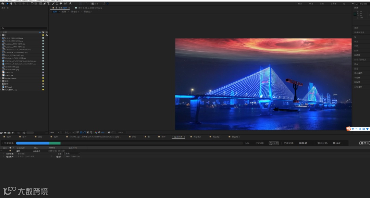Screen dimensions: 370x198
Task: Click the composition preview image of the bridge
Action: [x=263, y=84]
